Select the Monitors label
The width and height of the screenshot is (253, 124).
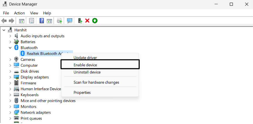point(28,106)
